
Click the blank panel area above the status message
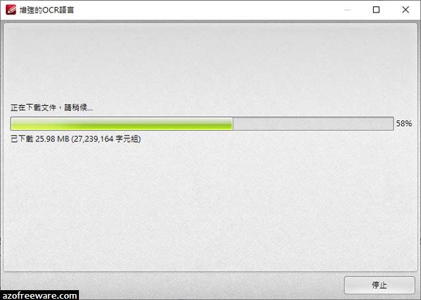(210, 63)
